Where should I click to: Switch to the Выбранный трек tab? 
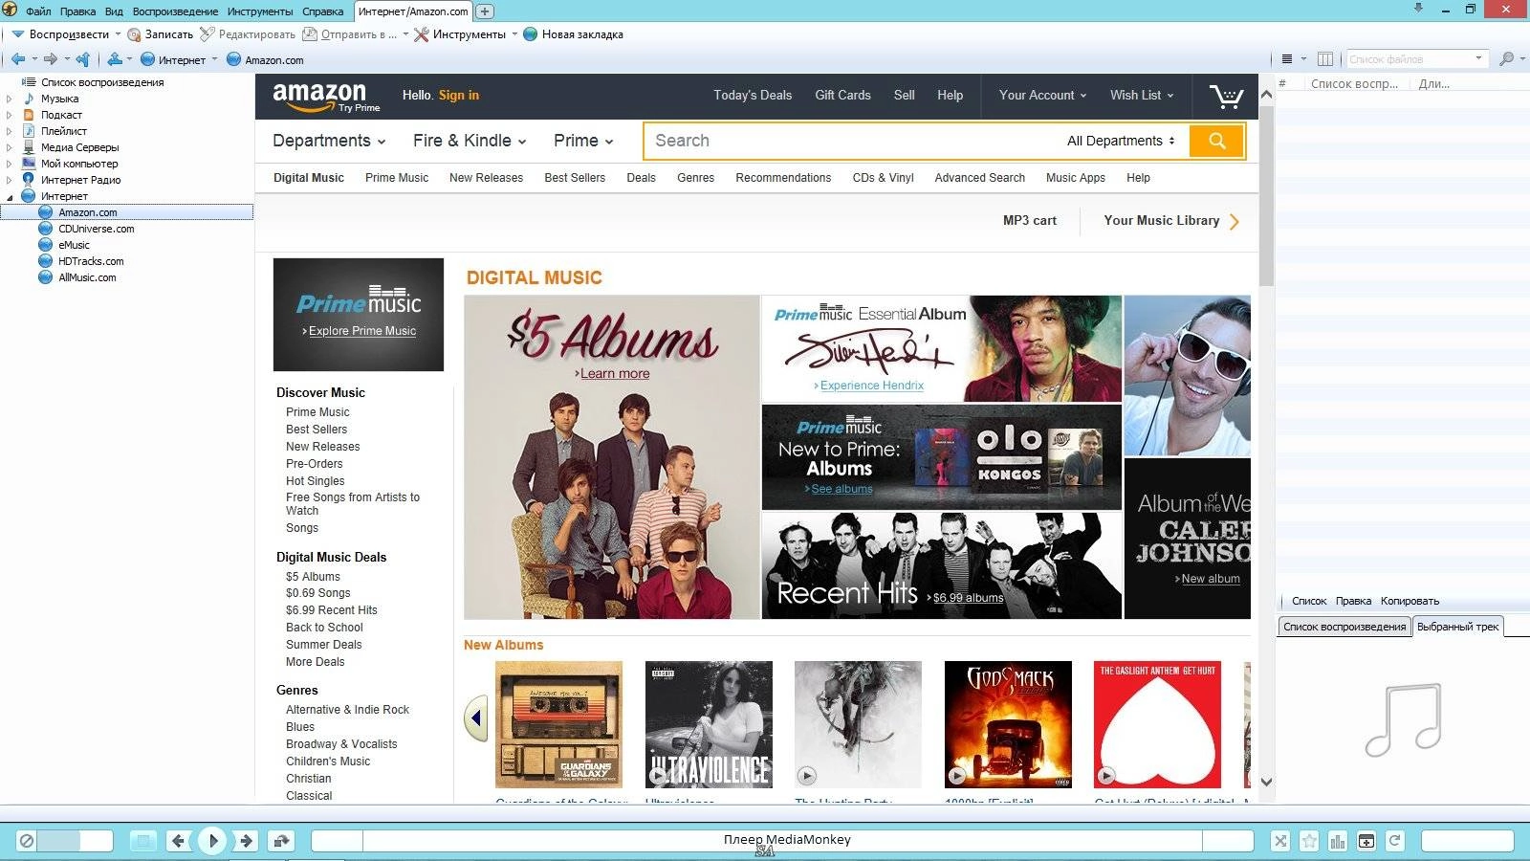1457,627
